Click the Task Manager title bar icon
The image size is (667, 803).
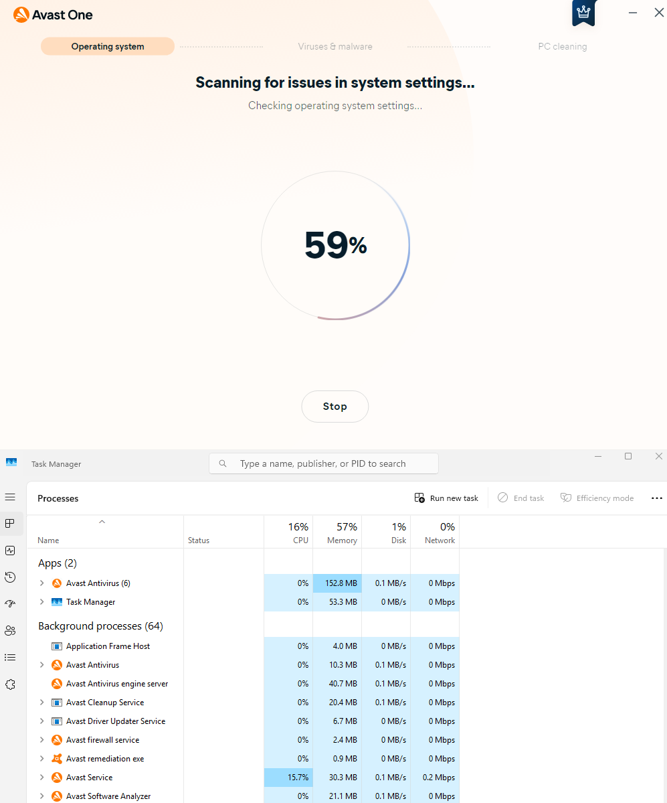(11, 463)
